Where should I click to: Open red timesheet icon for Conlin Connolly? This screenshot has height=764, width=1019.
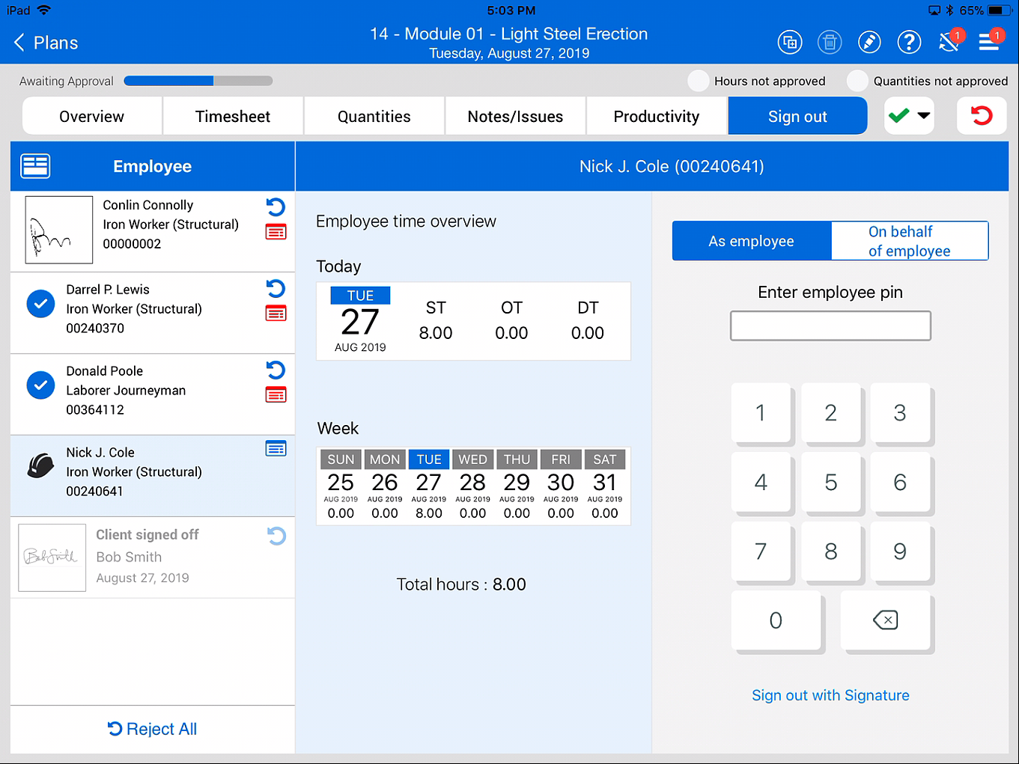[276, 232]
